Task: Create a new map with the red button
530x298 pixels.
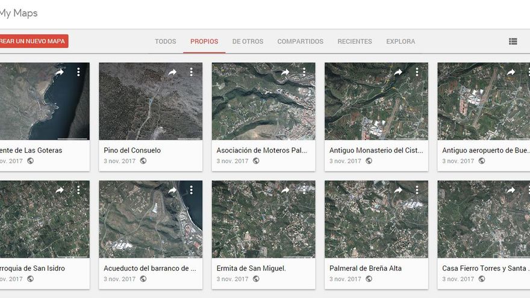Action: 33,41
